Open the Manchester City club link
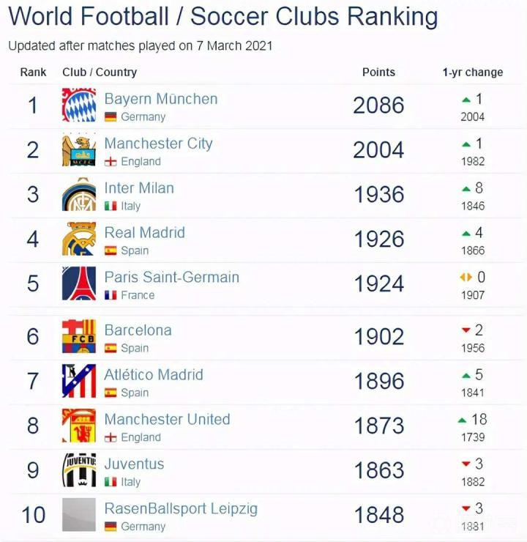Viewport: 527px width, 542px height. click(x=158, y=144)
